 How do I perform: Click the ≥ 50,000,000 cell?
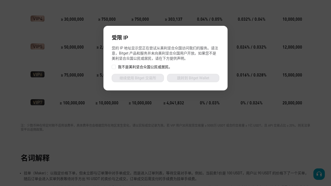[x=72, y=47]
